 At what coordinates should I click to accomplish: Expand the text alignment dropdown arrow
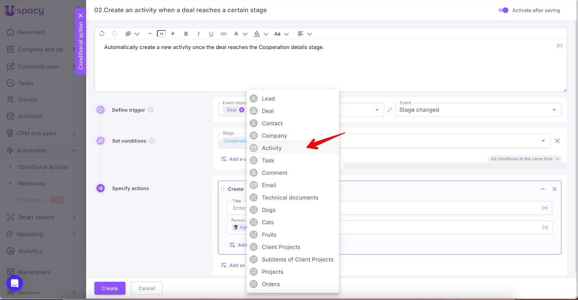[x=310, y=34]
